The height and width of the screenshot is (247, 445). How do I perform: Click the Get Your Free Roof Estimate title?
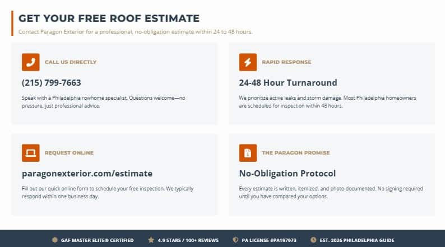click(x=109, y=18)
